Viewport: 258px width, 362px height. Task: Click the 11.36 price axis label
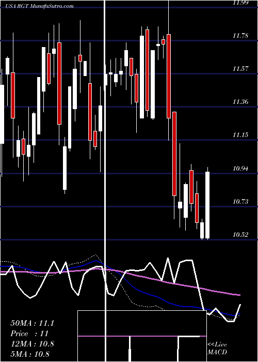[240, 102]
